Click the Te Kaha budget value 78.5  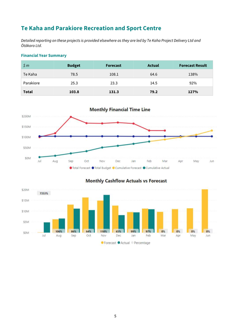coord(74,74)
